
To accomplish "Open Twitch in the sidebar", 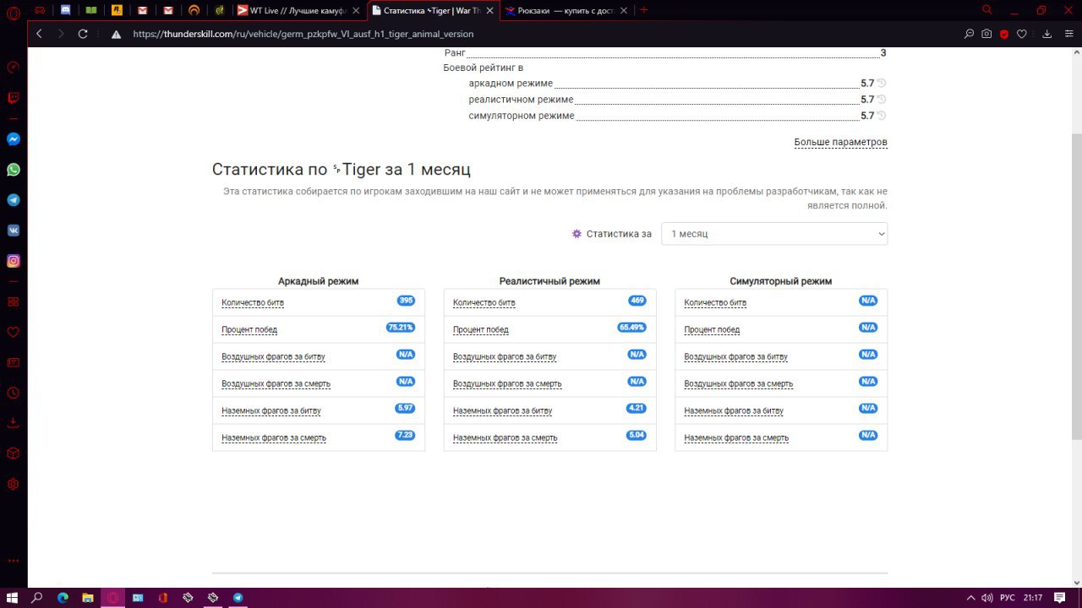I will pos(14,97).
